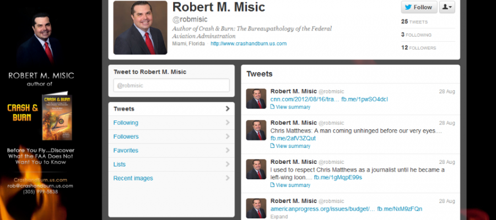Image resolution: width=496 pixels, height=220 pixels.
Task: Open the Following list in the side menu
Action: [x=171, y=123]
